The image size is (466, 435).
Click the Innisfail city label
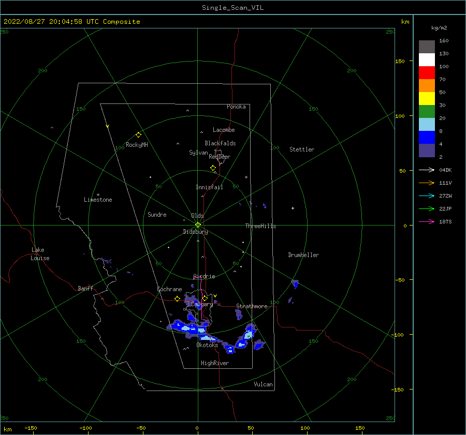(209, 187)
